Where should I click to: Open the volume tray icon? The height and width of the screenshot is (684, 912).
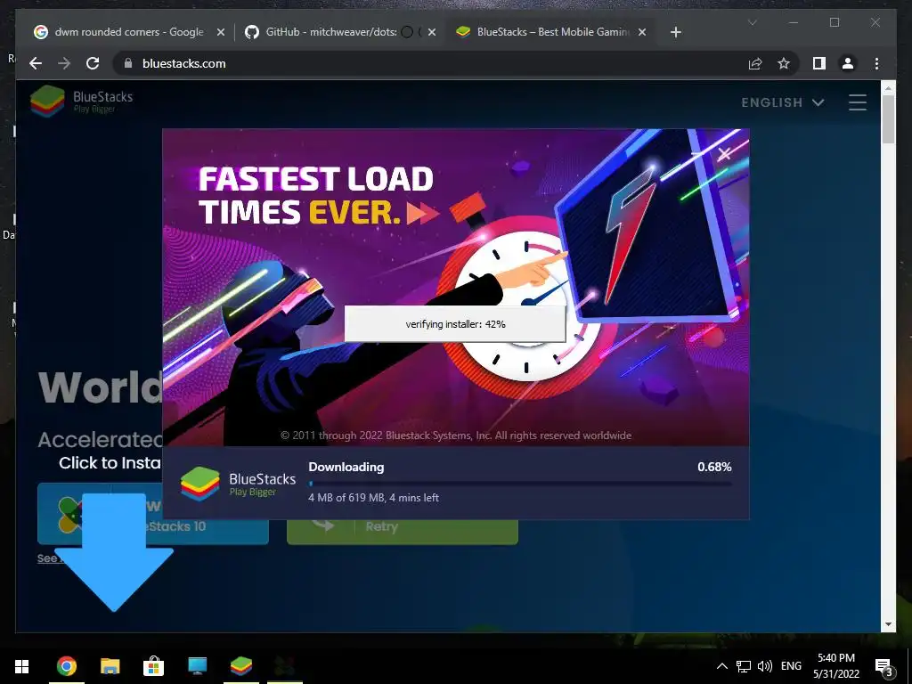click(765, 666)
